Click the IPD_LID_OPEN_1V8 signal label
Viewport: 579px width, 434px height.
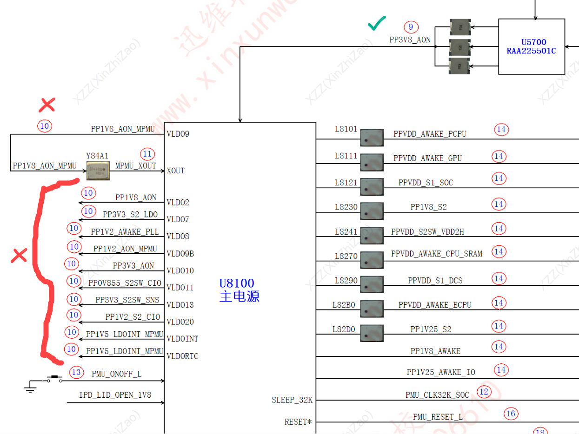(115, 395)
